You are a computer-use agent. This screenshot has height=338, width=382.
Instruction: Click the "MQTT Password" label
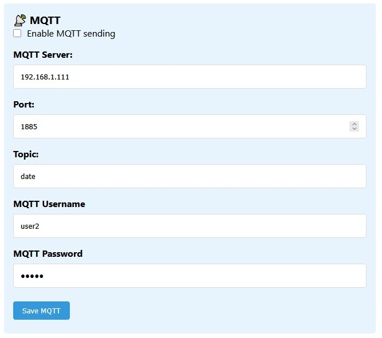48,254
